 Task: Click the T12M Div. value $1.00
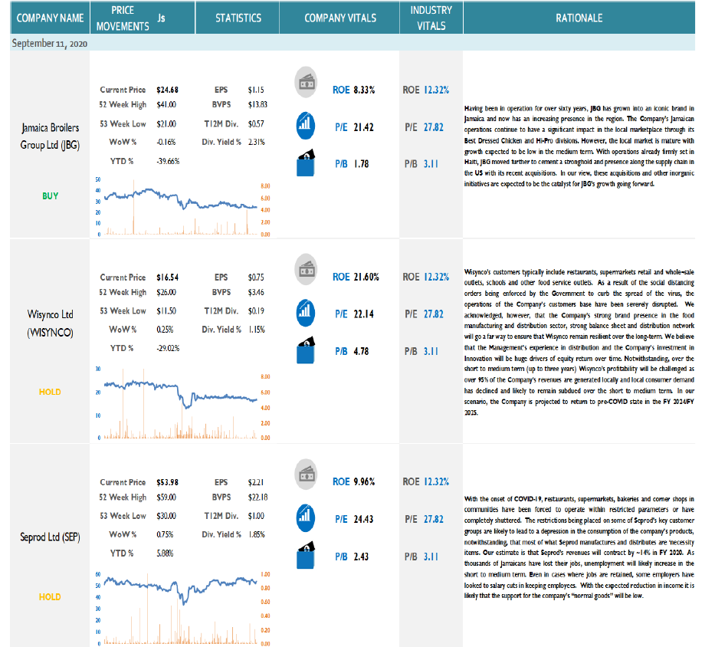pyautogui.click(x=256, y=516)
